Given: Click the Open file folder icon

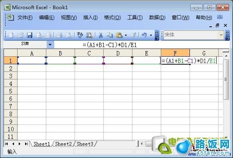Looking at the screenshot, I should [20, 35].
